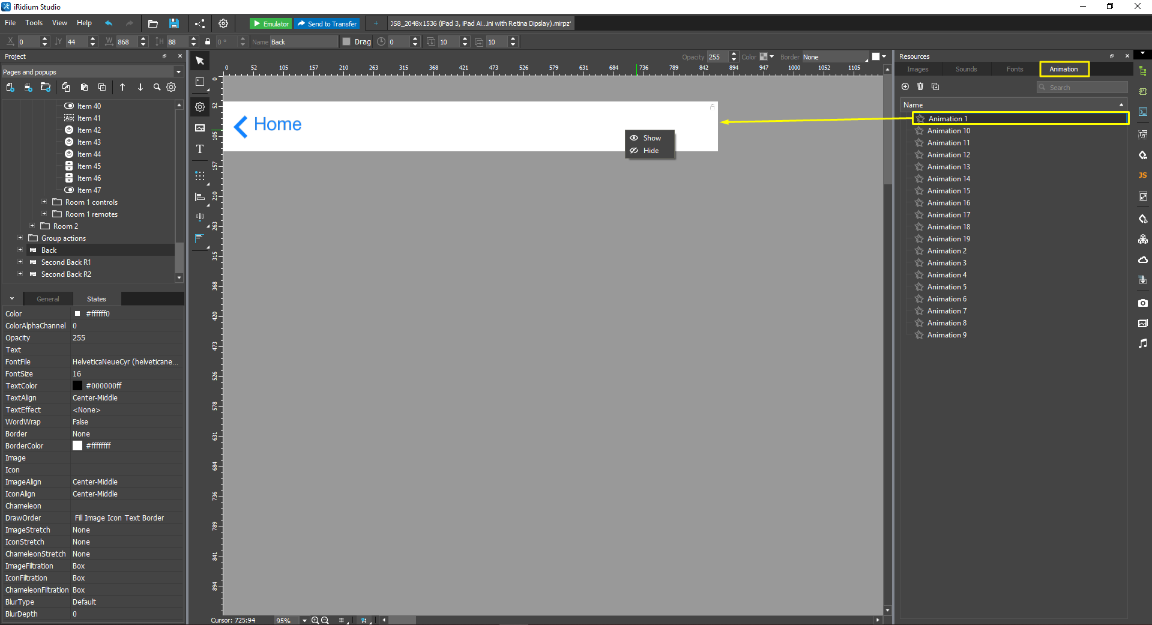Expand the Second Back R1 tree item
The width and height of the screenshot is (1152, 625).
click(20, 262)
